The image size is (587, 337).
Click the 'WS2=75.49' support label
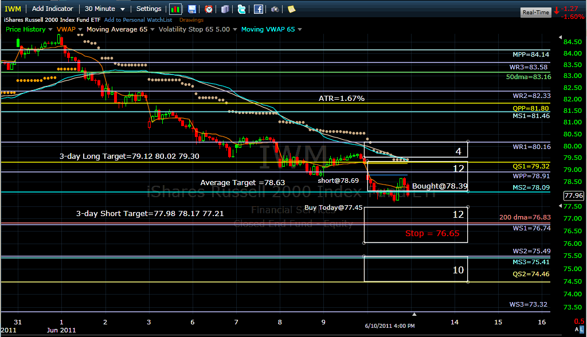click(531, 251)
